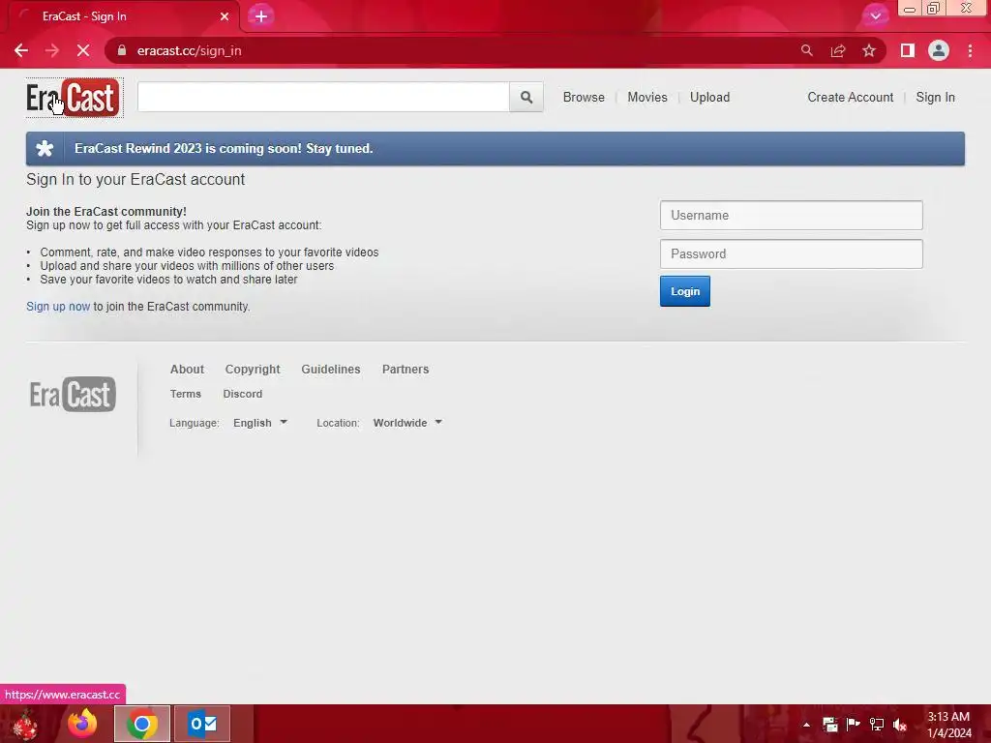991x743 pixels.
Task: Focus the Username input field
Action: coord(792,216)
